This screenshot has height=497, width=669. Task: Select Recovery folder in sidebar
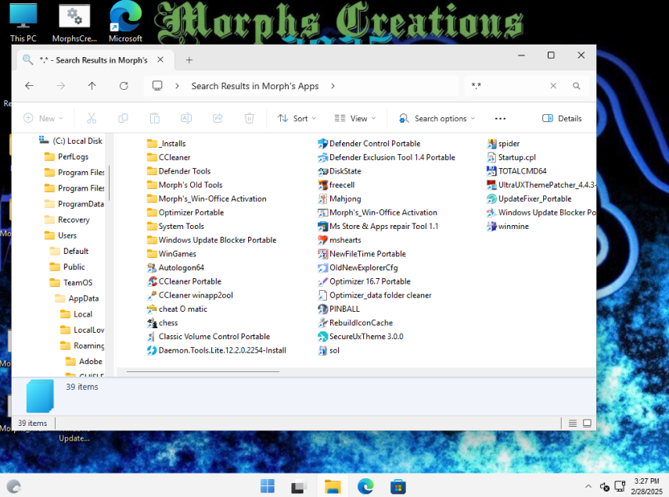(67, 220)
